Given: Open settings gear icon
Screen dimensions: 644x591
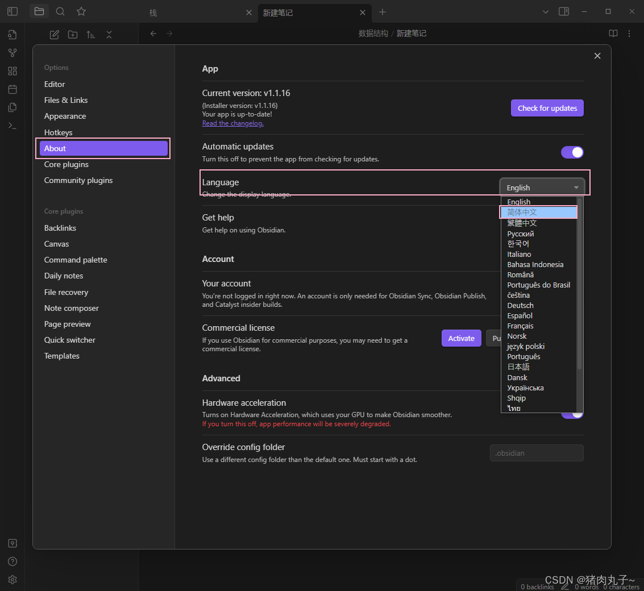Looking at the screenshot, I should tap(13, 580).
